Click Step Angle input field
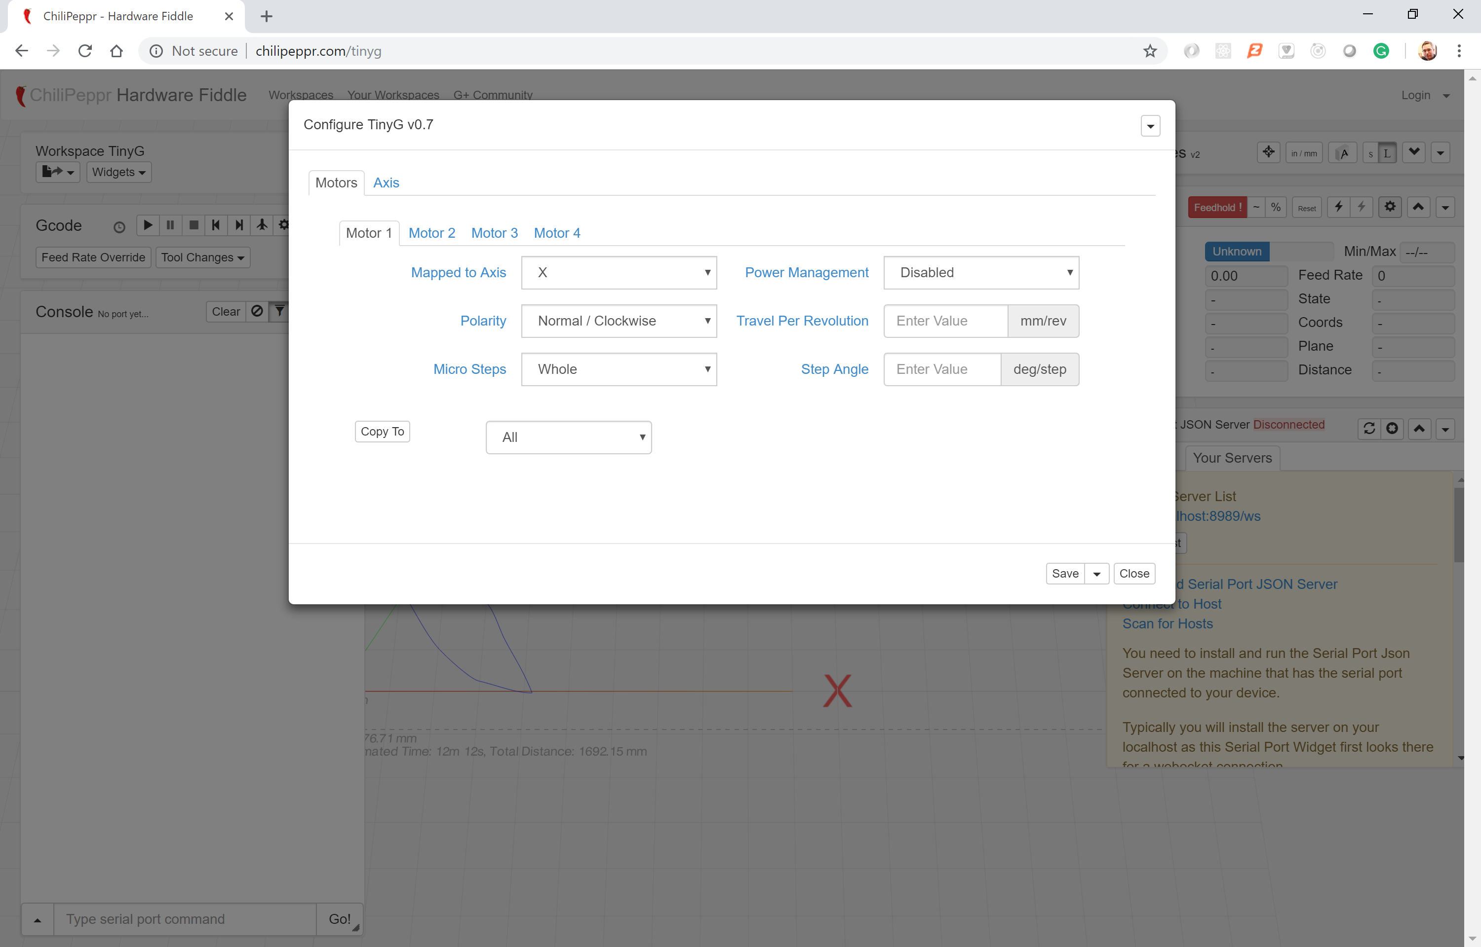 (942, 369)
